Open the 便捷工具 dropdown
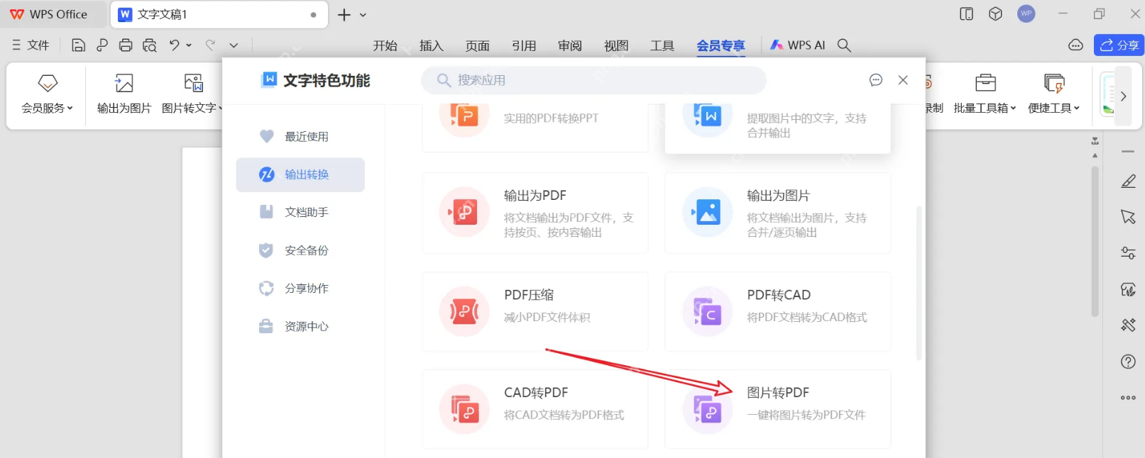 (1054, 94)
